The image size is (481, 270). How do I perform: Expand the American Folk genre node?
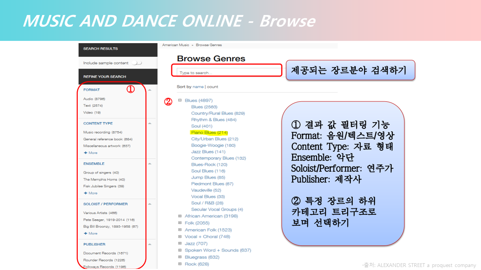[x=180, y=230]
